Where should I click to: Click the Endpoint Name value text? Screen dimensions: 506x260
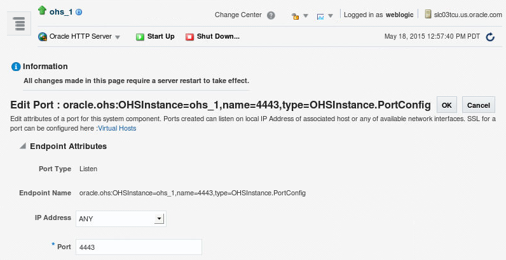pyautogui.click(x=193, y=193)
